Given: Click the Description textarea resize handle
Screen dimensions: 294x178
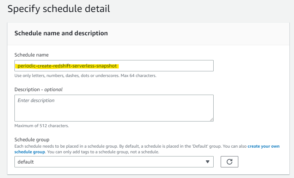Looking at the screenshot, I should pos(212,119).
